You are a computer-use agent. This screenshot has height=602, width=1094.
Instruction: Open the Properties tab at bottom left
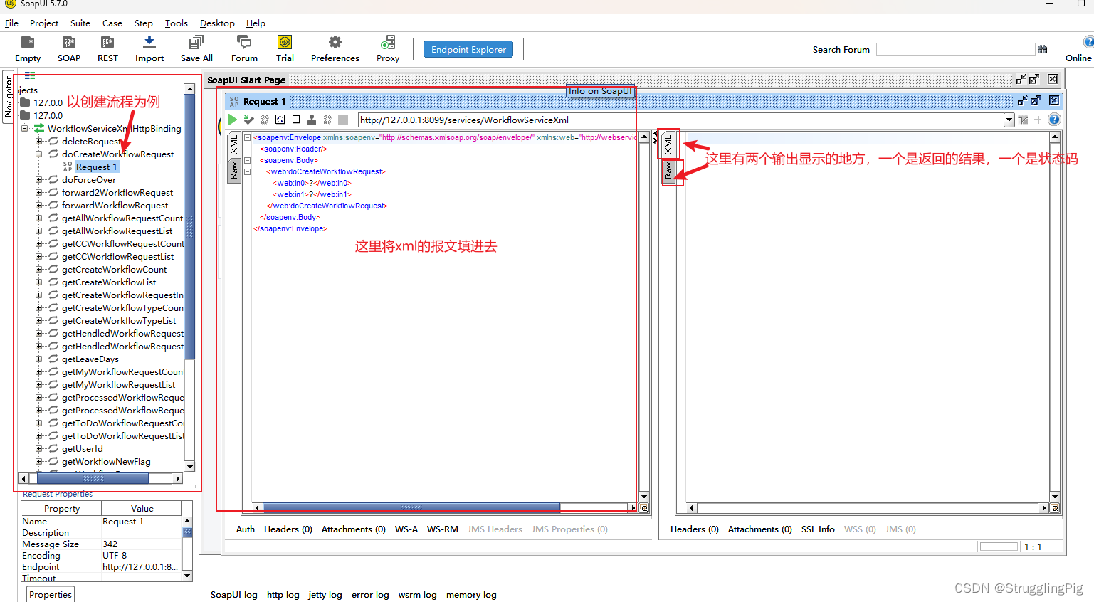point(51,594)
